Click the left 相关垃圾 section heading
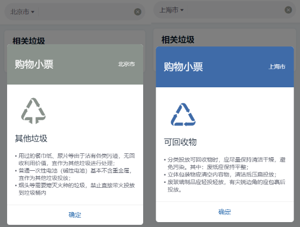Screen dimensions: 300x227 [x=29, y=41]
